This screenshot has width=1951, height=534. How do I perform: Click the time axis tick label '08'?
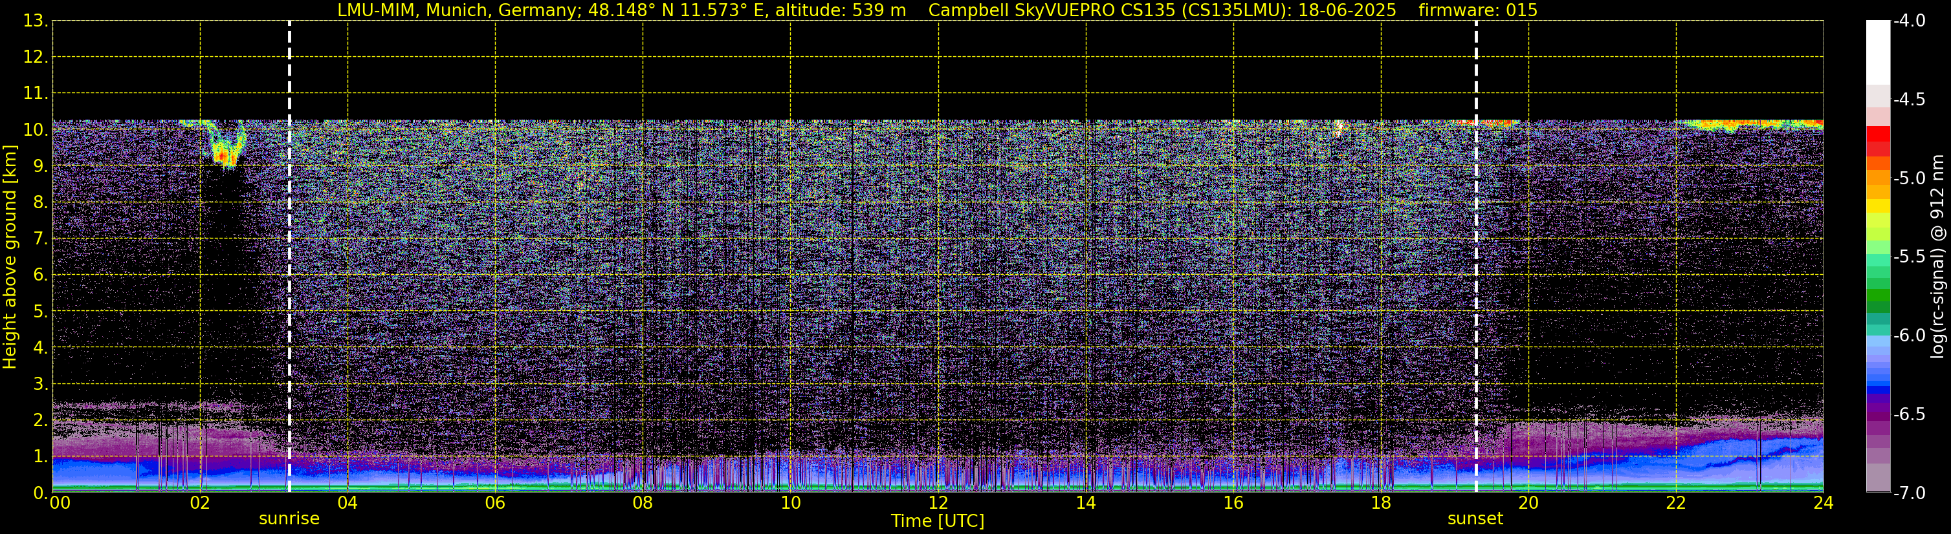point(643,503)
